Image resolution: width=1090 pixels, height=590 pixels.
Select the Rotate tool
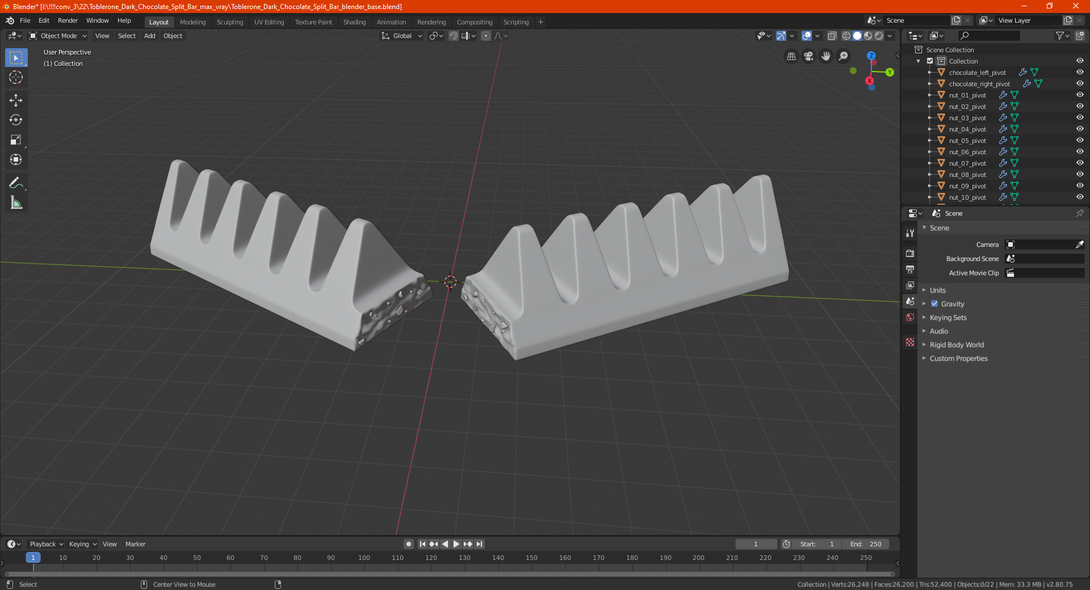tap(16, 120)
